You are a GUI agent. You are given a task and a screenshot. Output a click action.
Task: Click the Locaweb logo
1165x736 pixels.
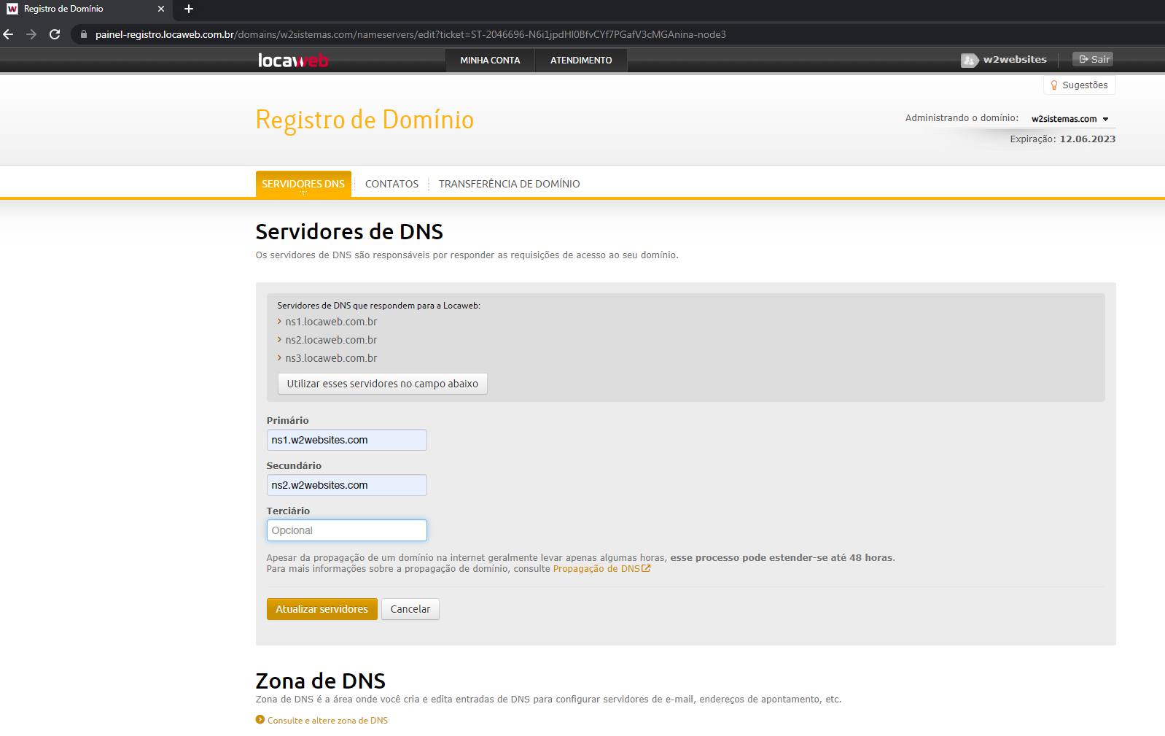pos(293,61)
